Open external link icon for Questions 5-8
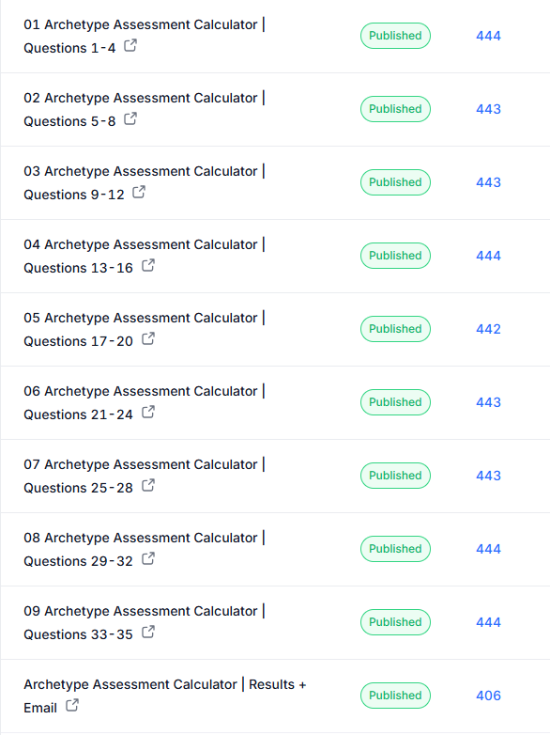 pos(130,118)
